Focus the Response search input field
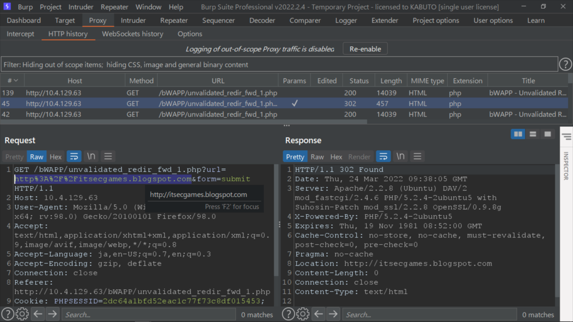573x322 pixels. 430,314
